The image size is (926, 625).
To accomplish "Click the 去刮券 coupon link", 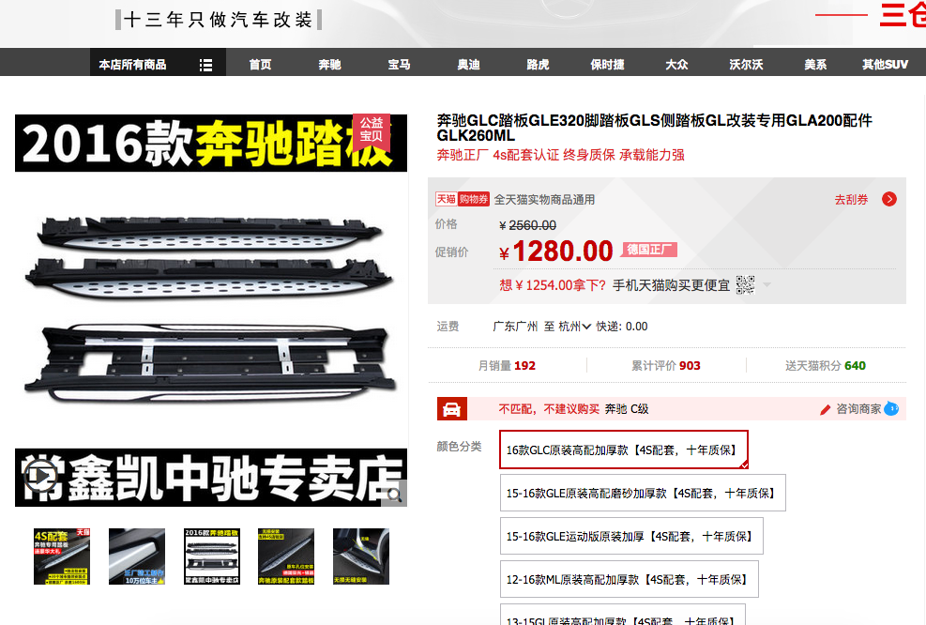I will pos(851,200).
